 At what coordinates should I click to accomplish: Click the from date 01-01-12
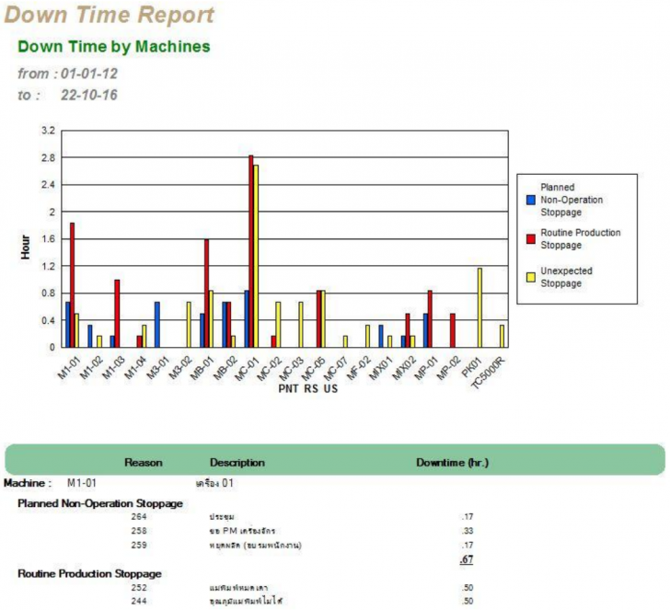(x=89, y=74)
